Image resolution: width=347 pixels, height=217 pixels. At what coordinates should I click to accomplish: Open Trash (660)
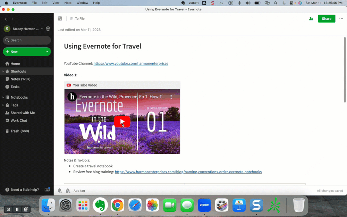[17, 131]
